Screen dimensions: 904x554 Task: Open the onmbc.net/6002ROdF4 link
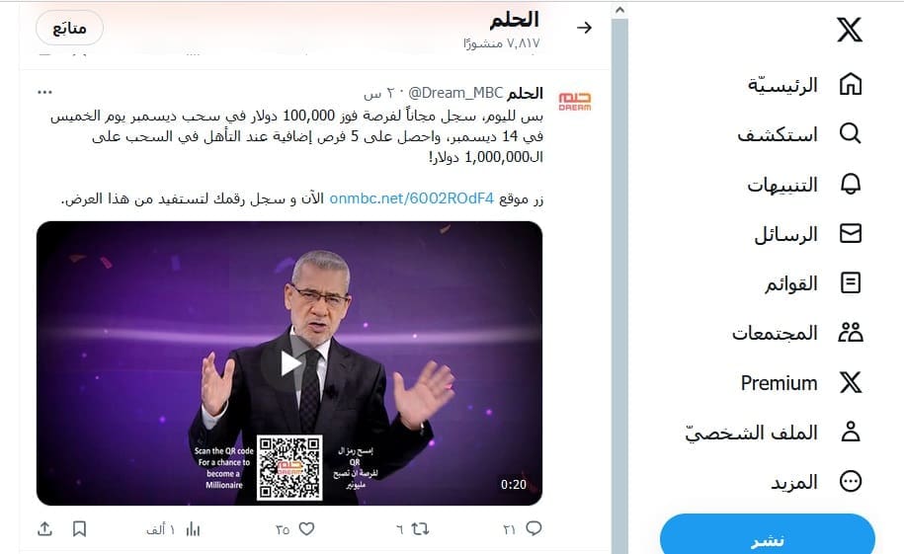click(x=412, y=198)
